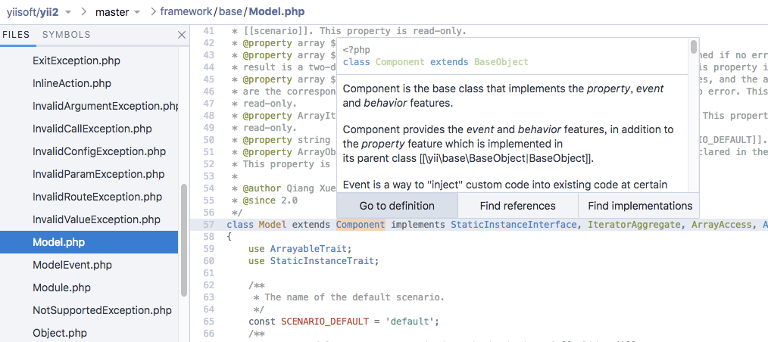This screenshot has width=768, height=342.
Task: Click StaticInstanceInterface in class declaration
Action: tap(514, 225)
